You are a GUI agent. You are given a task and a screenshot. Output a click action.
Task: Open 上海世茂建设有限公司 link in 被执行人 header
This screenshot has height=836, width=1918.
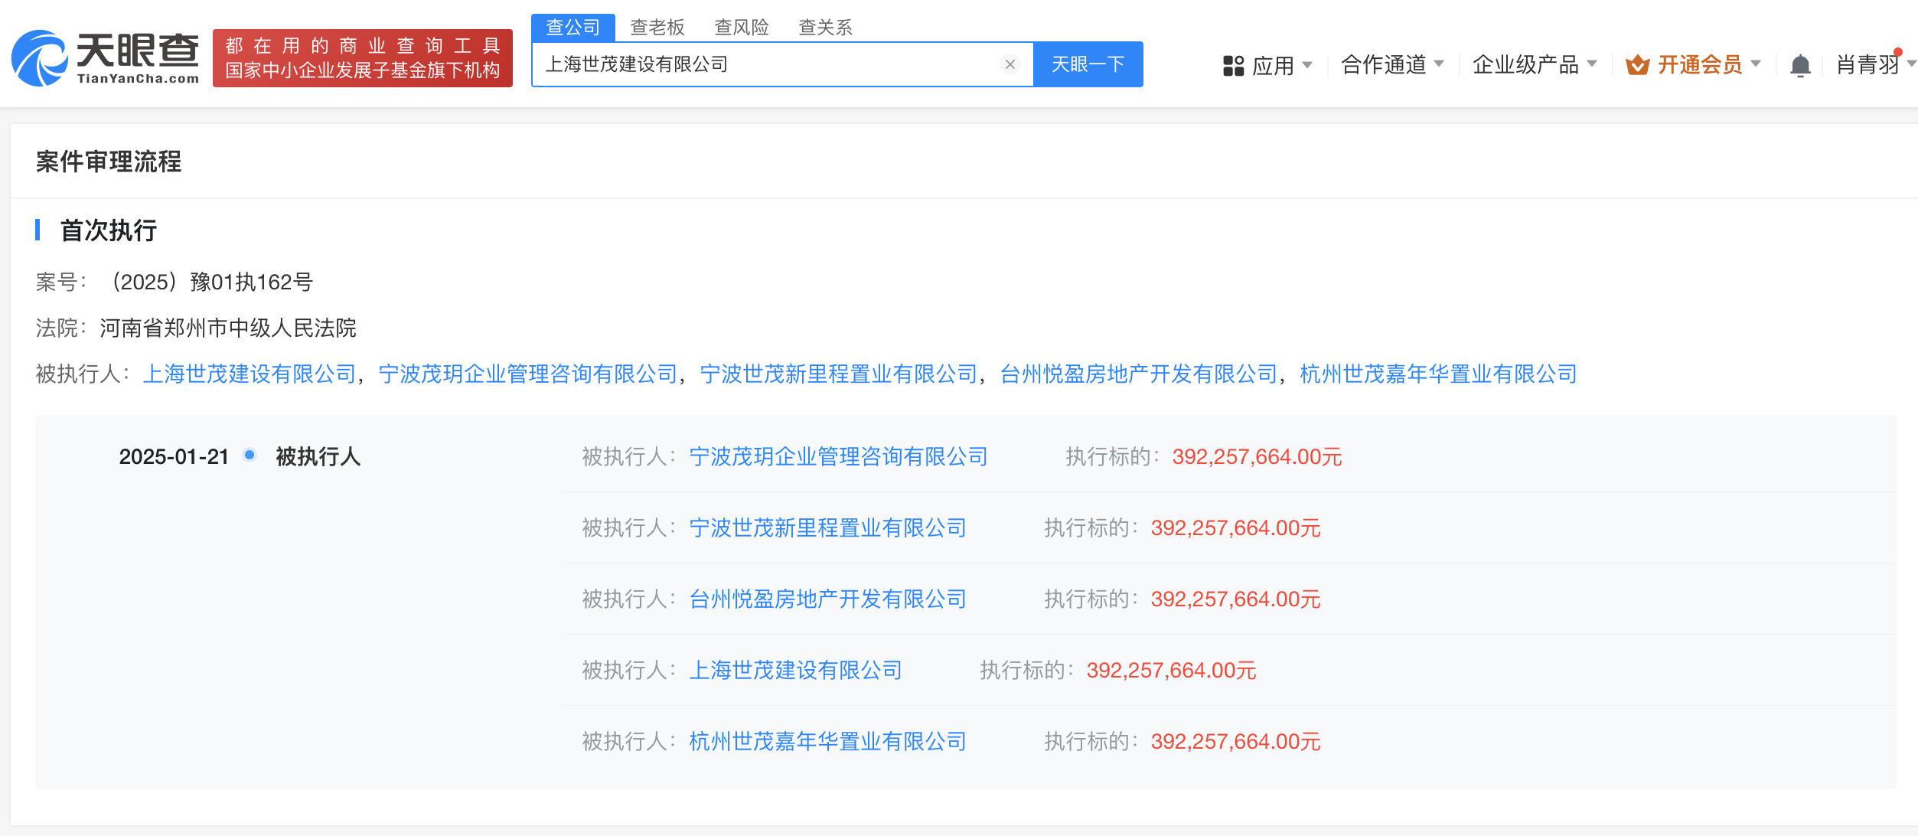[x=250, y=374]
